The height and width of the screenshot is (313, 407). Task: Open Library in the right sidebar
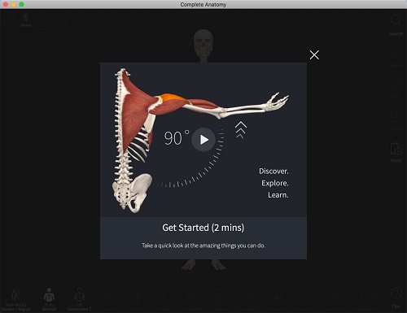point(396,120)
